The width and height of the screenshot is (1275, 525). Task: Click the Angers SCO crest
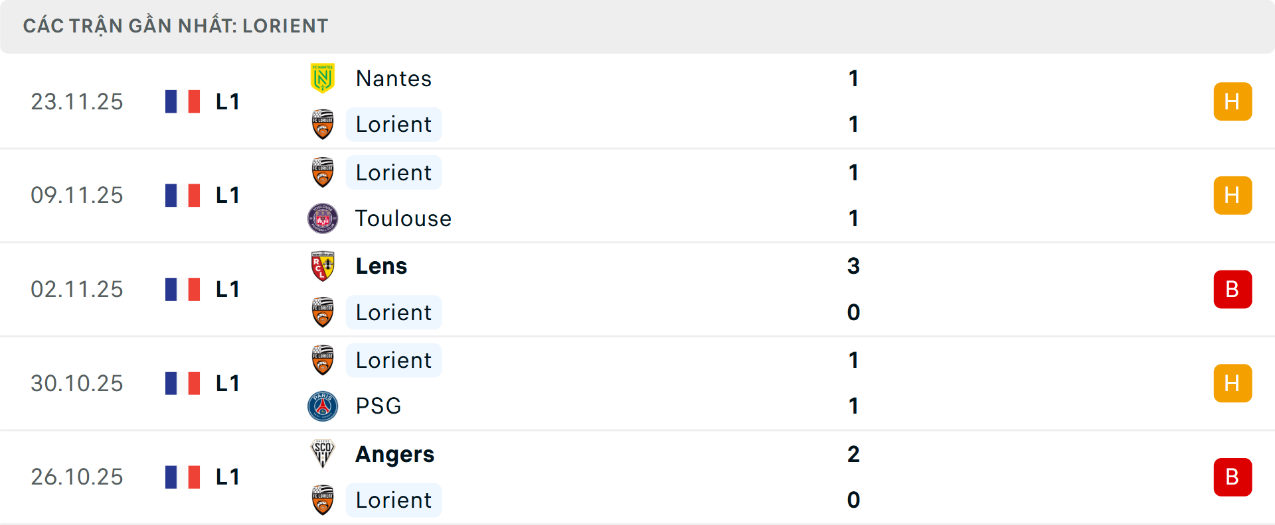point(323,454)
